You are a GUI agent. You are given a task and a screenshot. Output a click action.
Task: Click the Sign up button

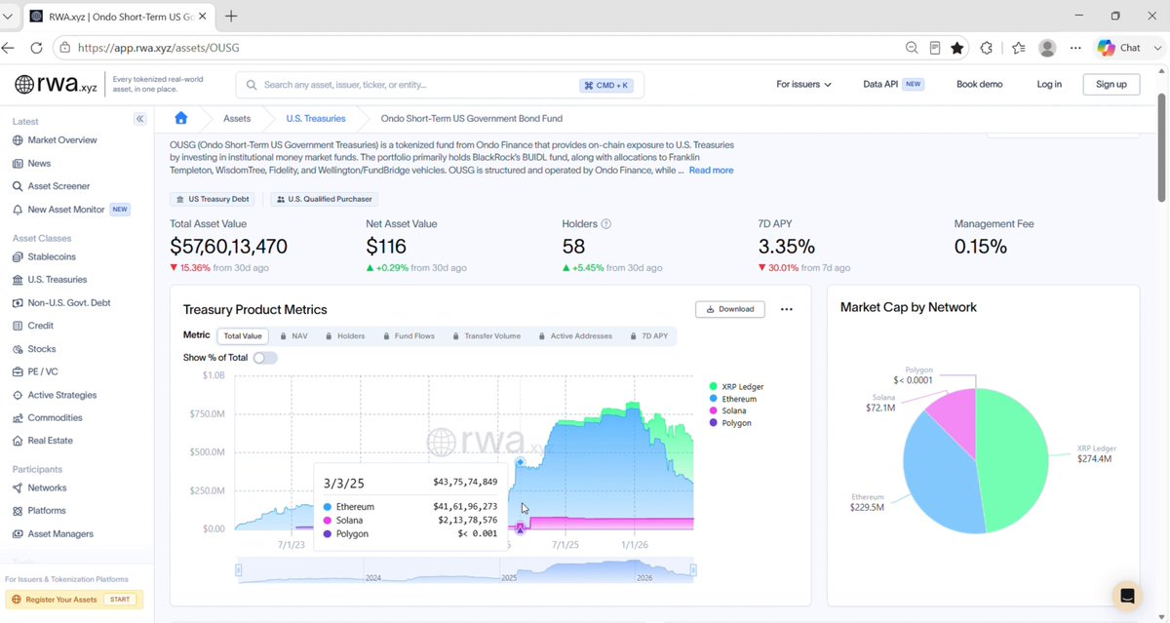[x=1111, y=85]
